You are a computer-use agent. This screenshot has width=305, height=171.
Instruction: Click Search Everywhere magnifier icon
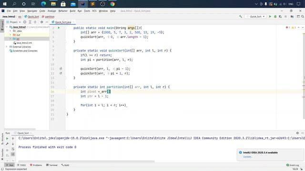pos(303,17)
